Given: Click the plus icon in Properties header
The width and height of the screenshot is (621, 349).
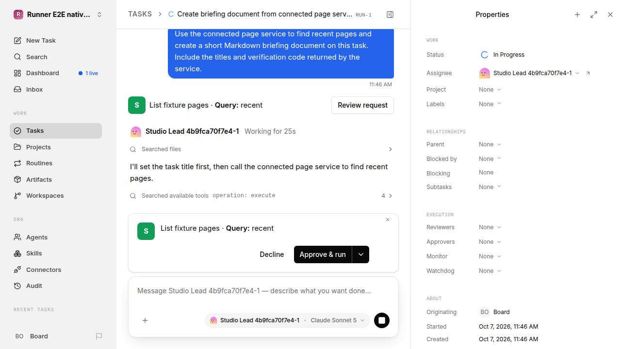Looking at the screenshot, I should pyautogui.click(x=577, y=15).
